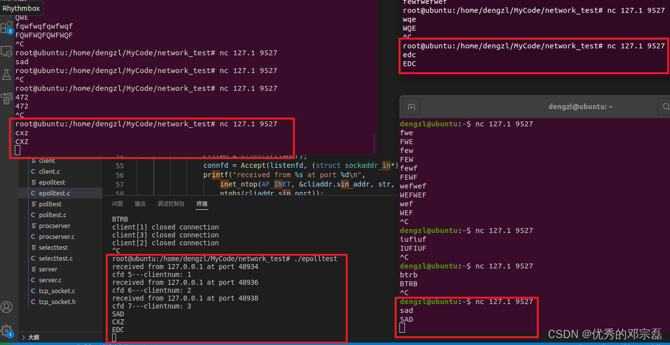Open the Manage gear icon
The width and height of the screenshot is (670, 345).
(6, 331)
